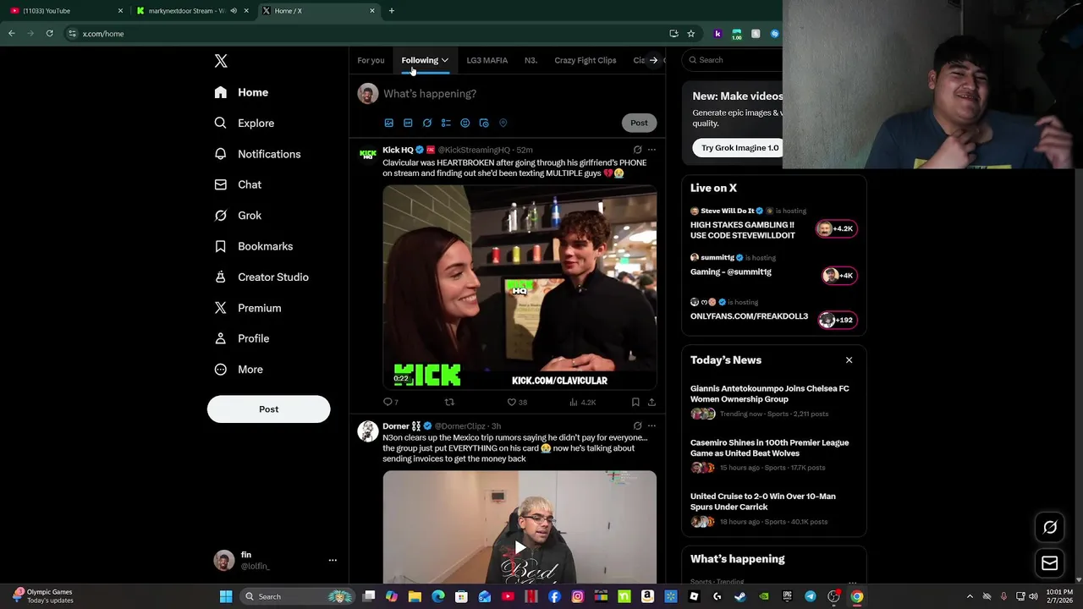This screenshot has height=609, width=1083.
Task: Open the floating Grok button
Action: (1050, 527)
